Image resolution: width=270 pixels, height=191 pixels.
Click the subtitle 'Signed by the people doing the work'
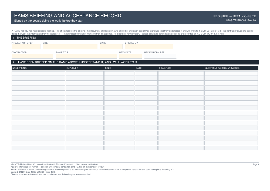(x=49, y=21)
